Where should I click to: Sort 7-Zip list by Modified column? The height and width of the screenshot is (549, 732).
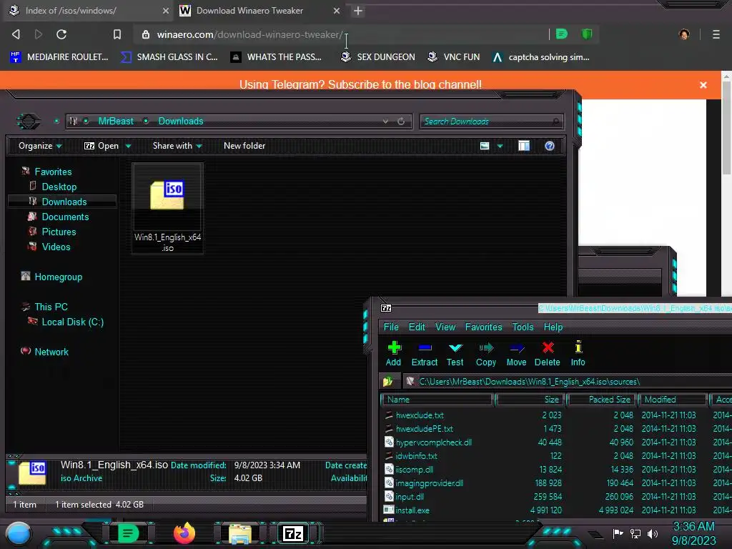pyautogui.click(x=673, y=400)
